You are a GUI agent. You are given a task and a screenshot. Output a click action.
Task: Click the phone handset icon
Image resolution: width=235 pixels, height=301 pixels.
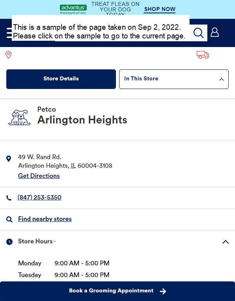point(9,198)
